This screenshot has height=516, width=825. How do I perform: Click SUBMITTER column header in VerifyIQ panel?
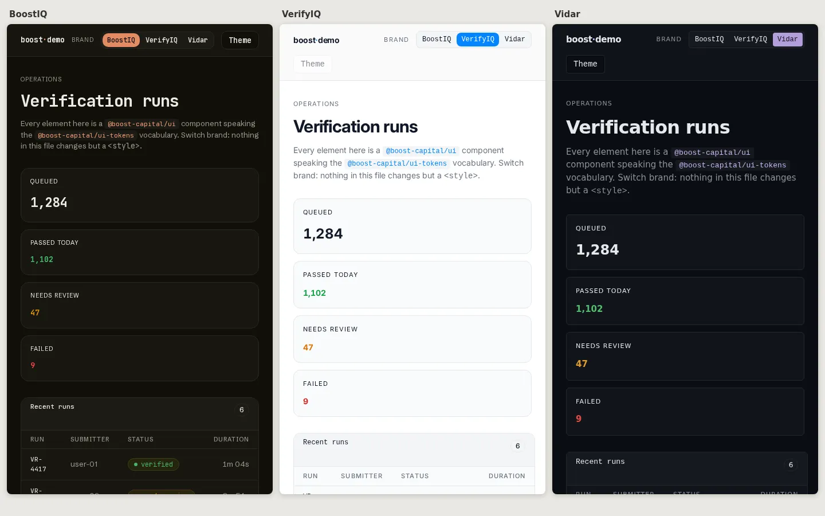(x=362, y=476)
